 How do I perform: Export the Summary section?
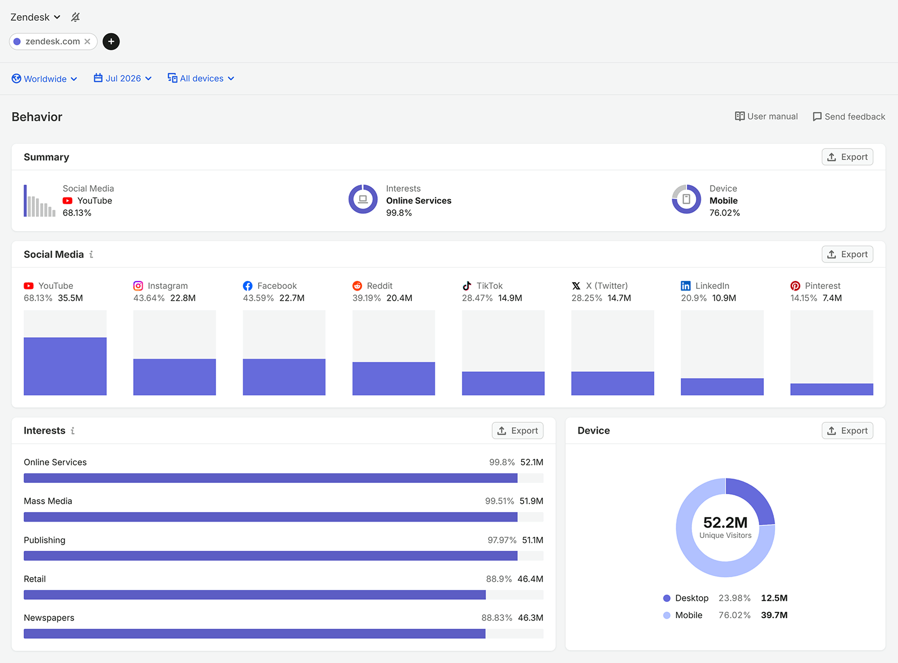[x=847, y=157]
